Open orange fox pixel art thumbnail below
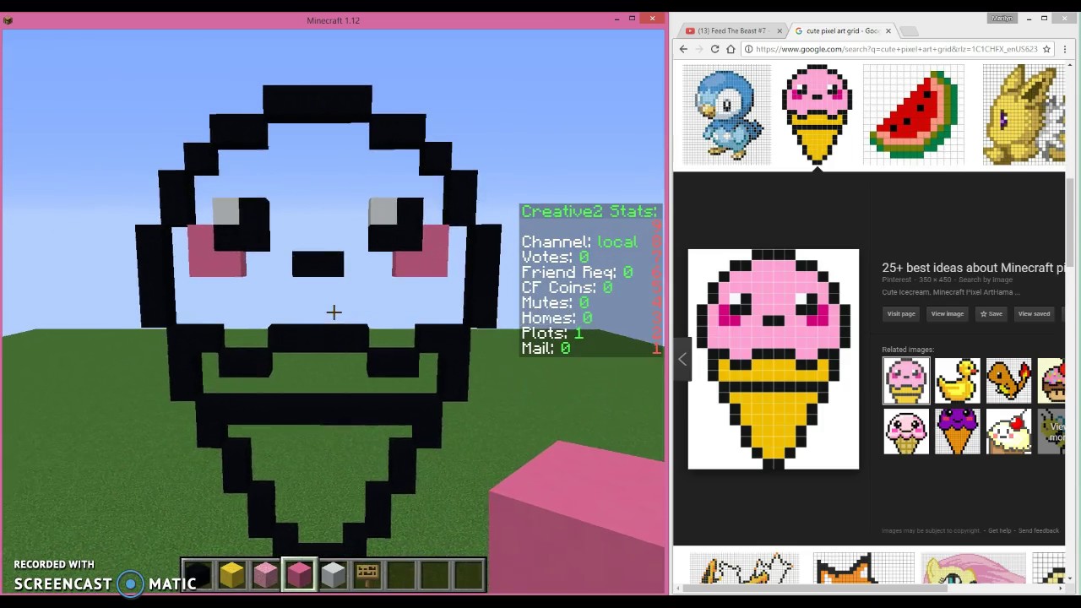 point(863,568)
